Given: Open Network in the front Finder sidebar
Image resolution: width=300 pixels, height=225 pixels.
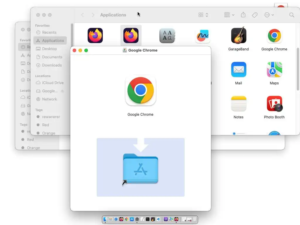Looking at the screenshot, I should 50,99.
